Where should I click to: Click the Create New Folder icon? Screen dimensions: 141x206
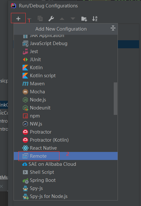tap(84, 19)
